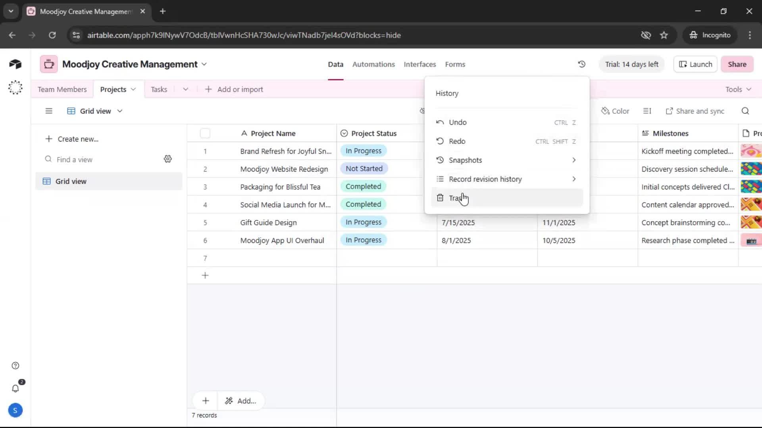The image size is (762, 428).
Task: Go back in browser history
Action: pos(12,35)
